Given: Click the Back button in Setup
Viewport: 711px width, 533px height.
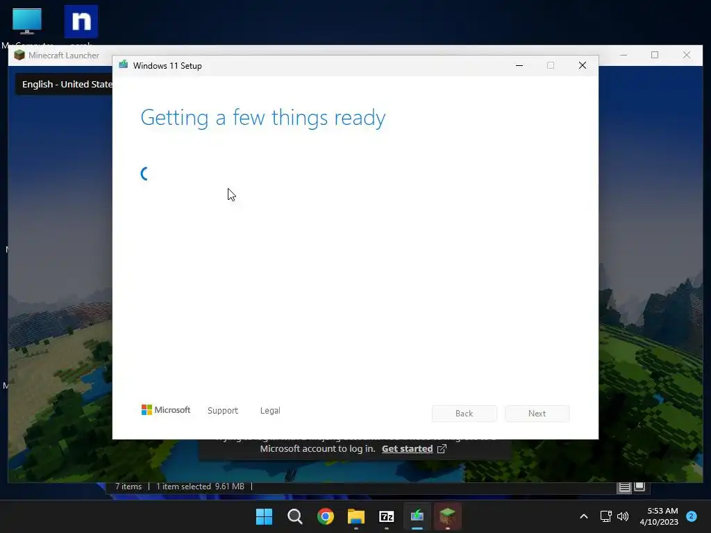Looking at the screenshot, I should 464,414.
